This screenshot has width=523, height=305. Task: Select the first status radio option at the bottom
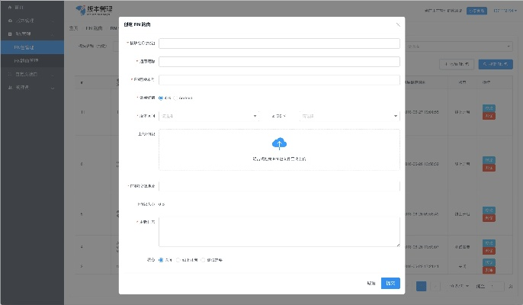click(x=161, y=260)
